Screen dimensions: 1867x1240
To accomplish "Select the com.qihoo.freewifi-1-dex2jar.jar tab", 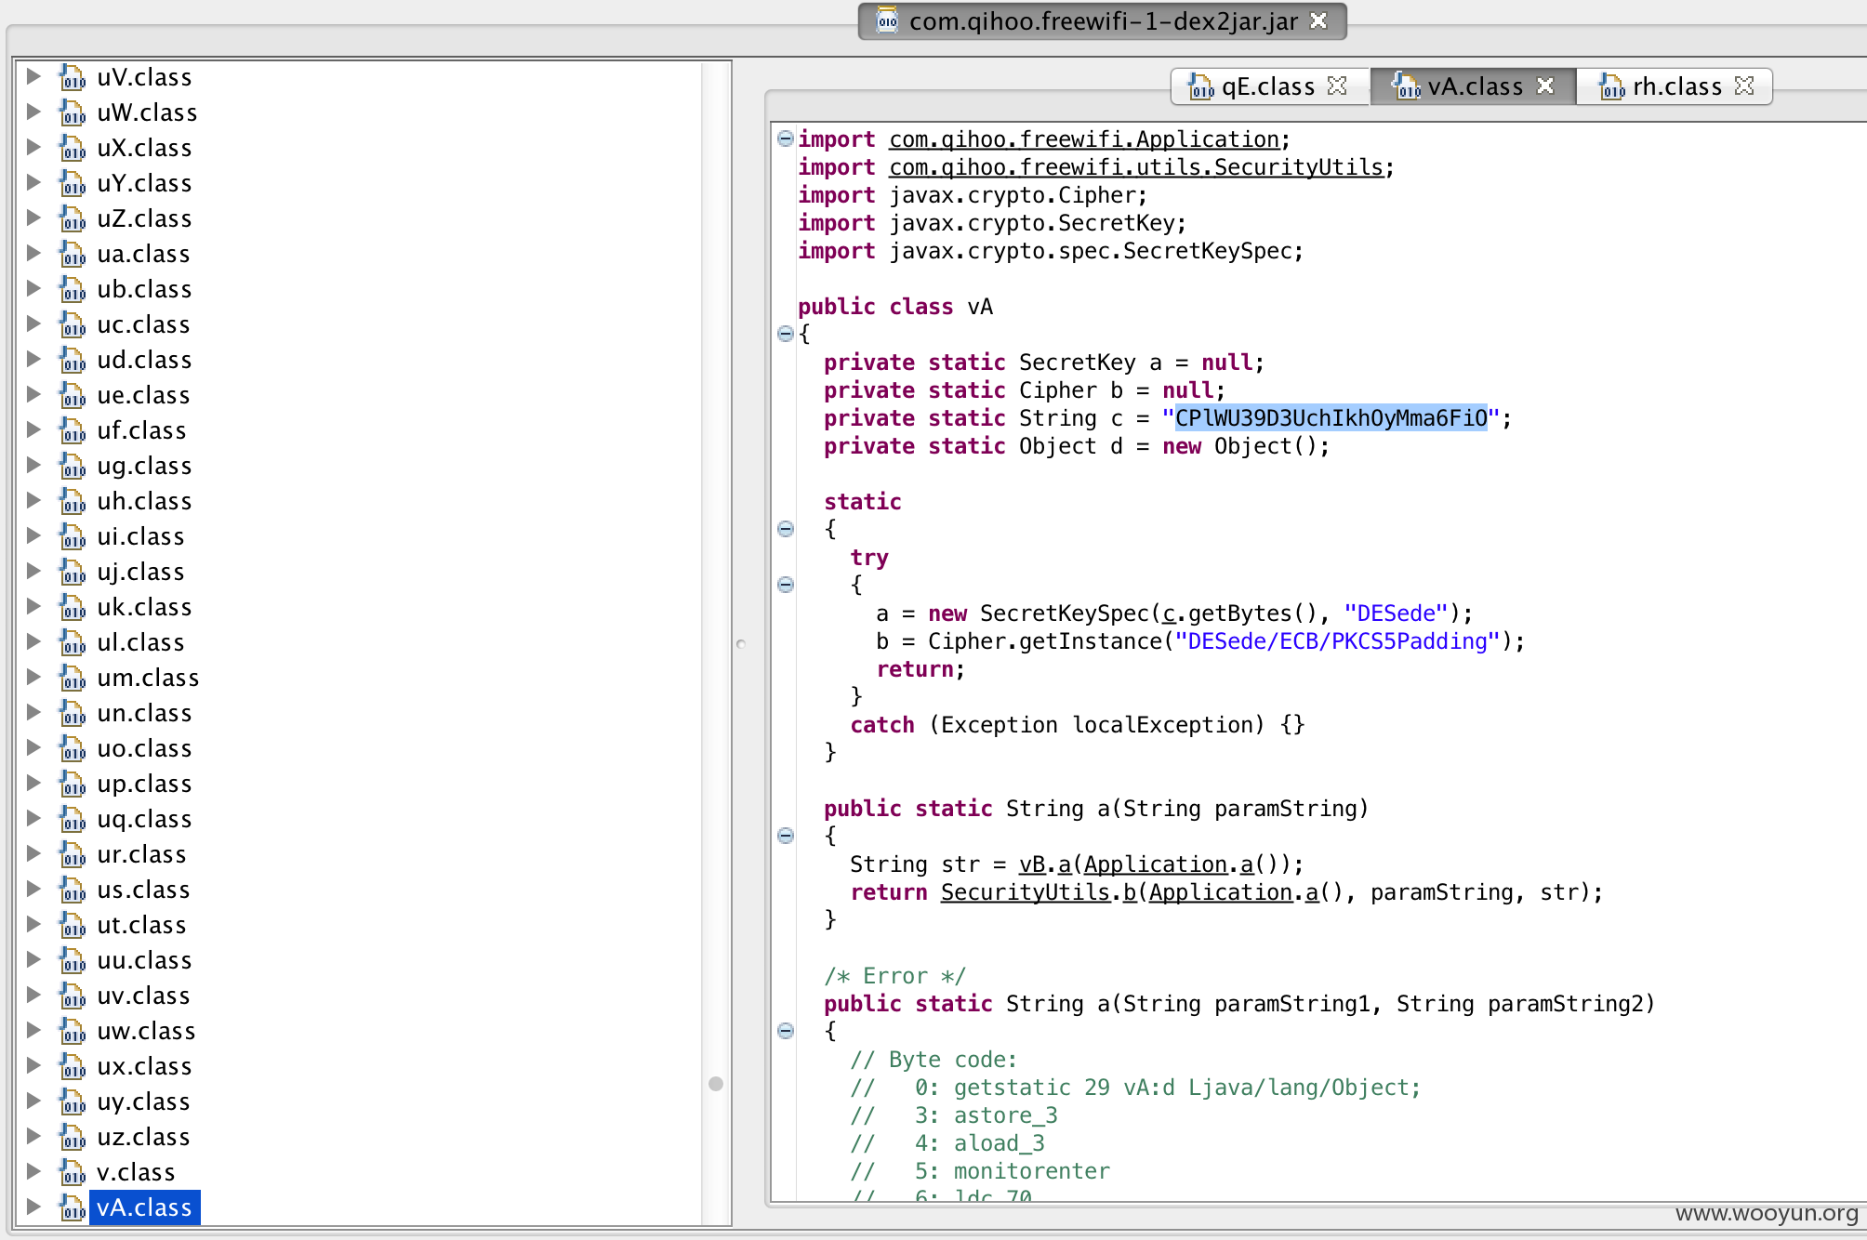I will [x=1103, y=20].
